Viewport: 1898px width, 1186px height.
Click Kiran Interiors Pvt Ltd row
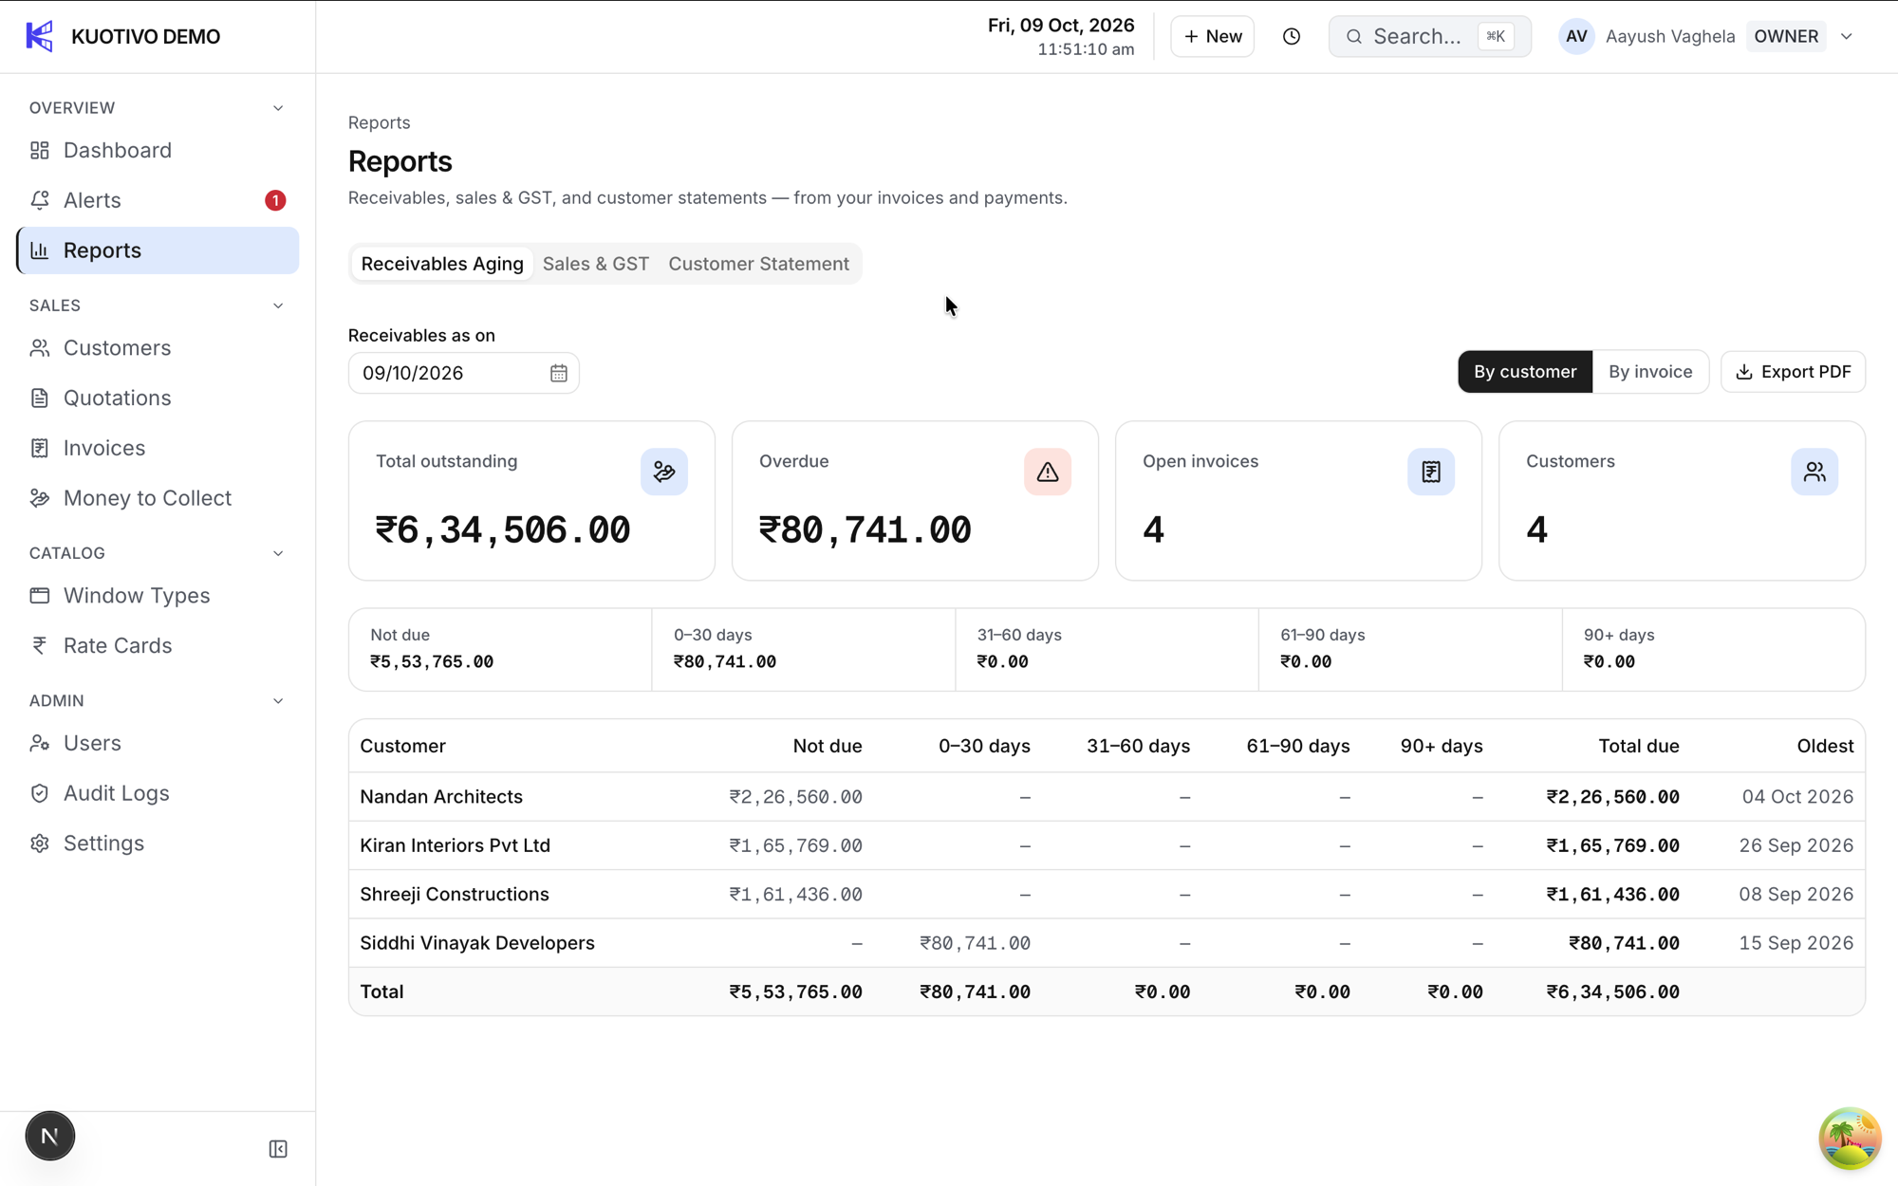[1107, 845]
